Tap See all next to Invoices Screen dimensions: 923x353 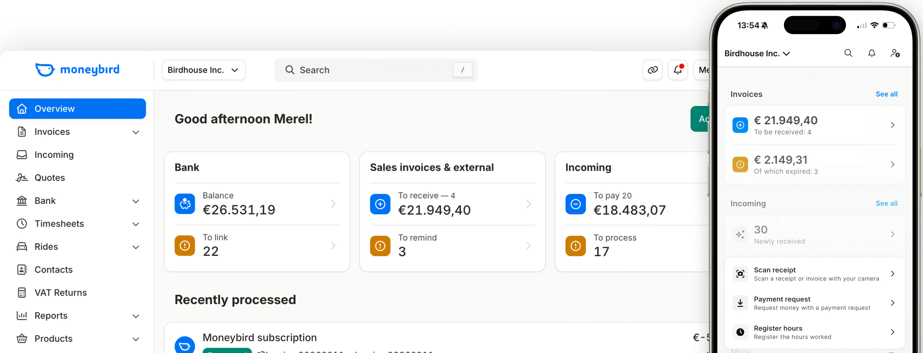[886, 94]
